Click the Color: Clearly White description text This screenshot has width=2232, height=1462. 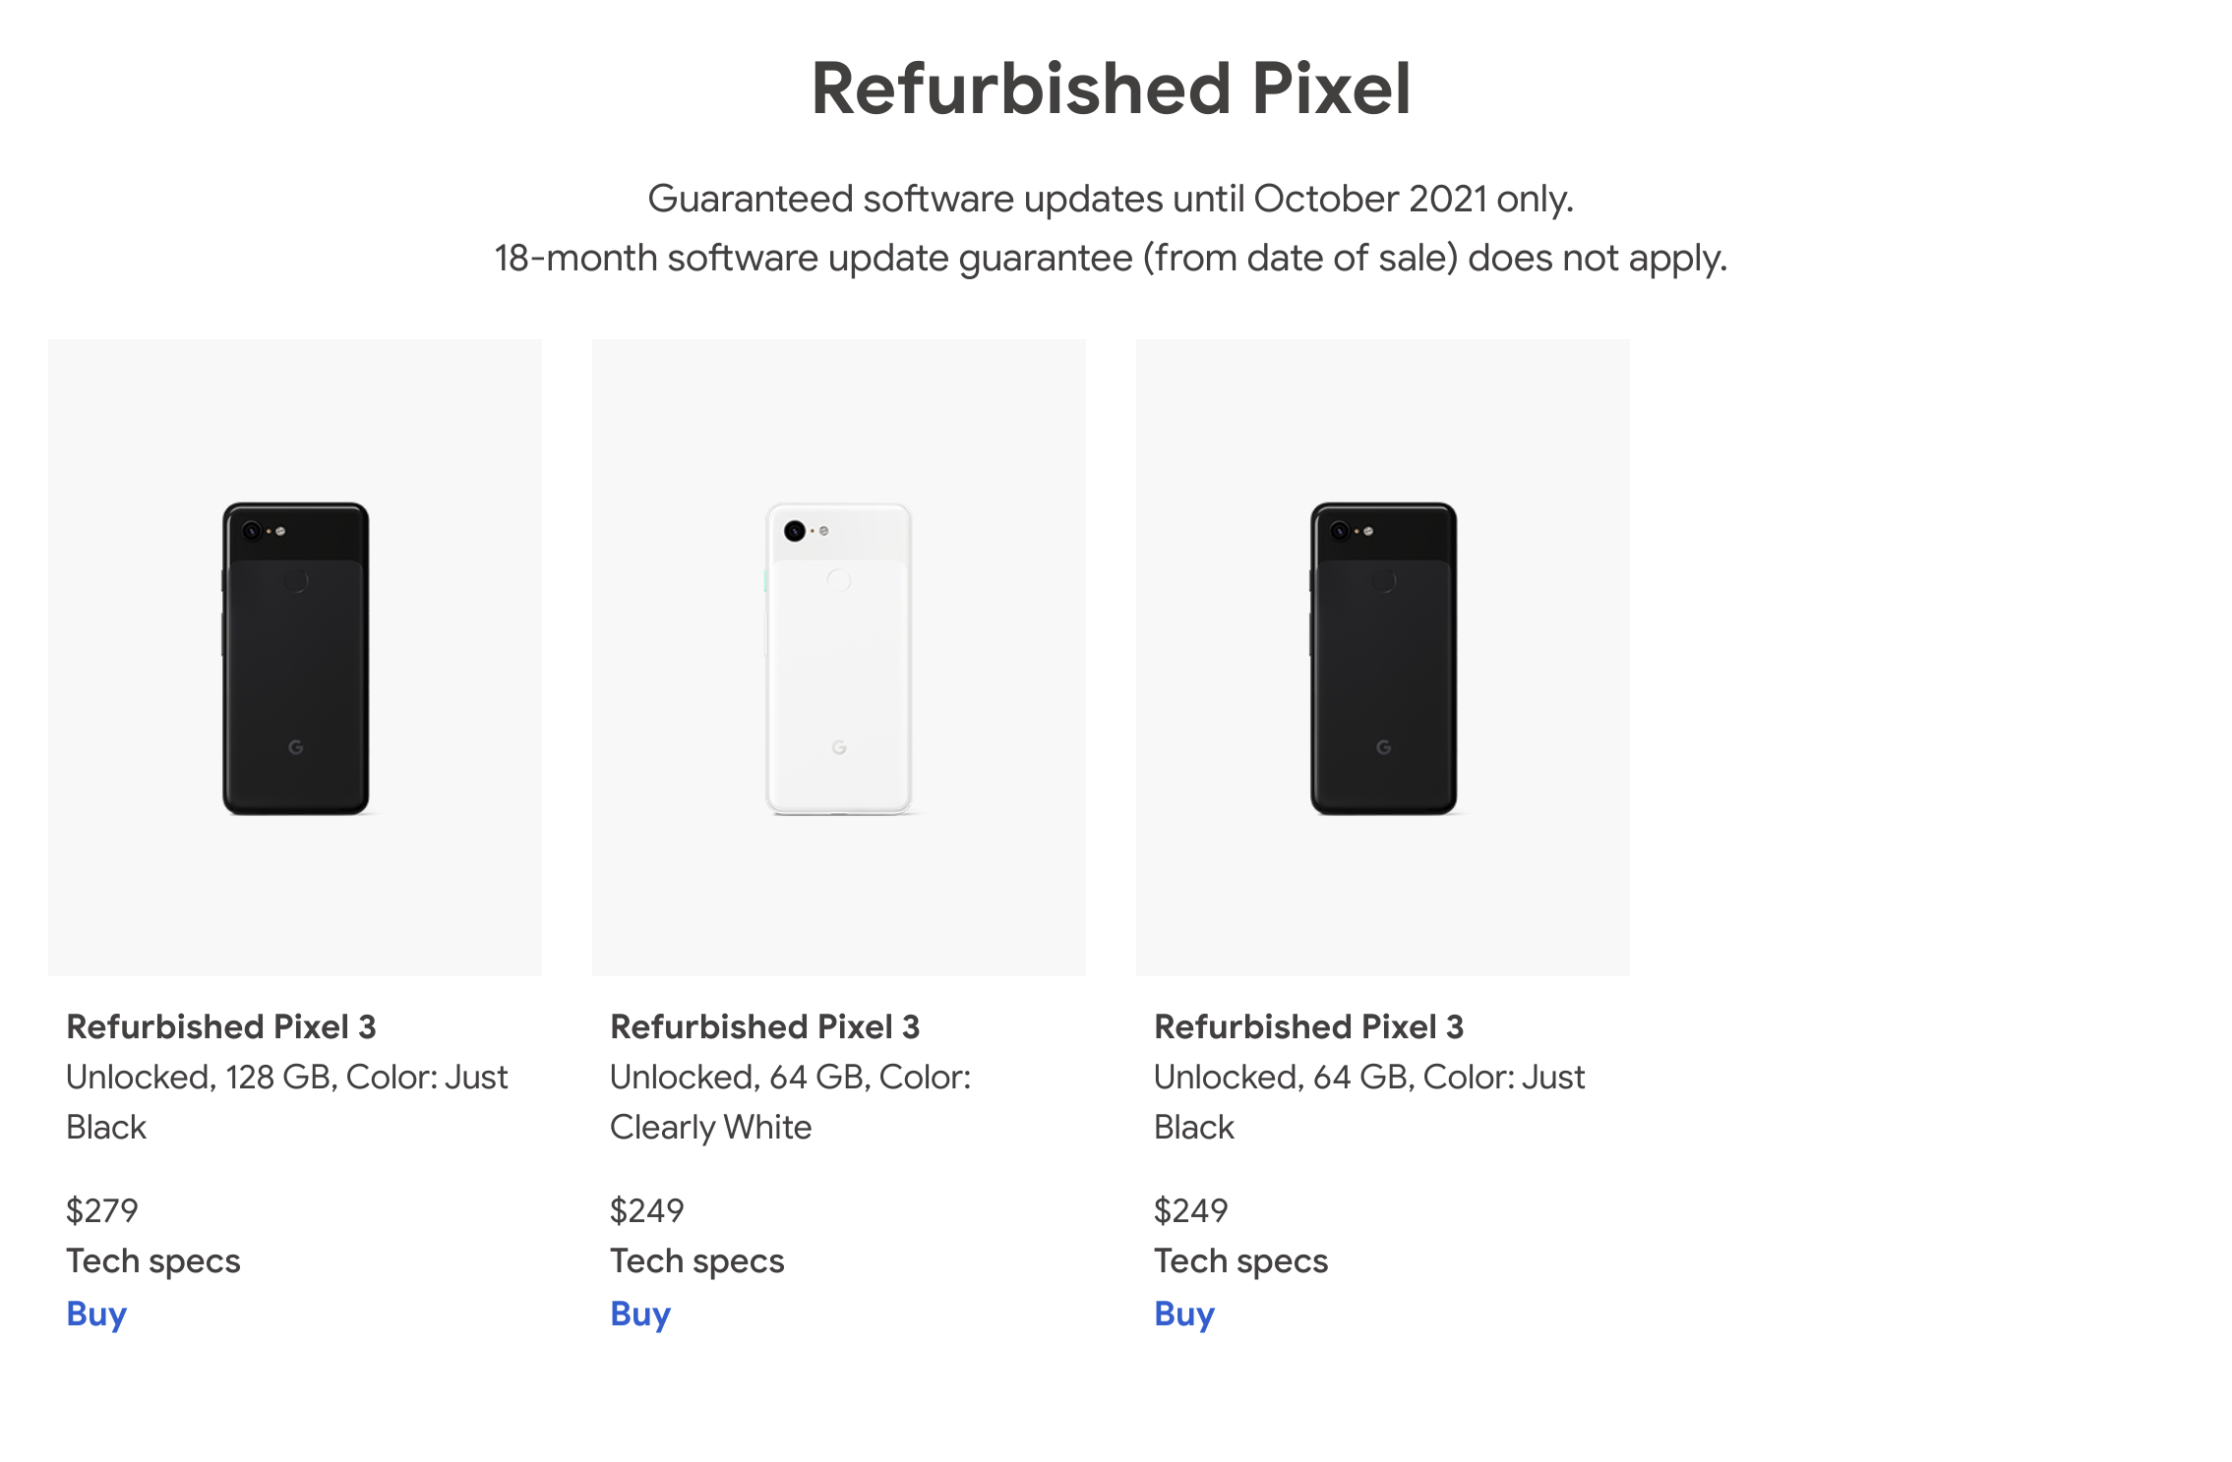point(790,1102)
